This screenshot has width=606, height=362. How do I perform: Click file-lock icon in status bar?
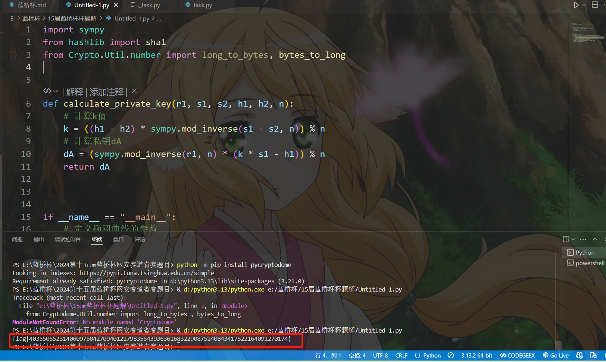(593, 356)
